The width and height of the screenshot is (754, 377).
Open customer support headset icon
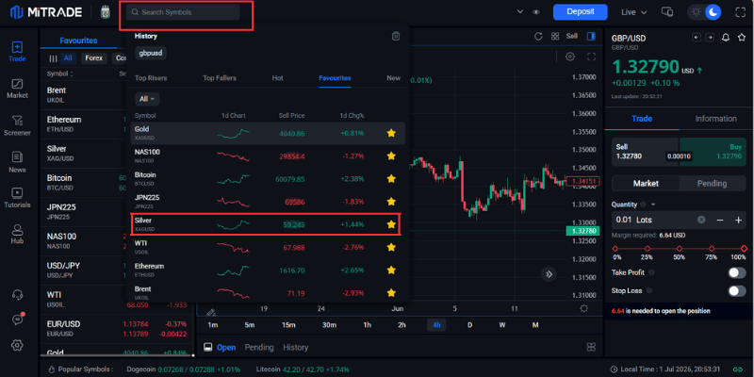17,294
